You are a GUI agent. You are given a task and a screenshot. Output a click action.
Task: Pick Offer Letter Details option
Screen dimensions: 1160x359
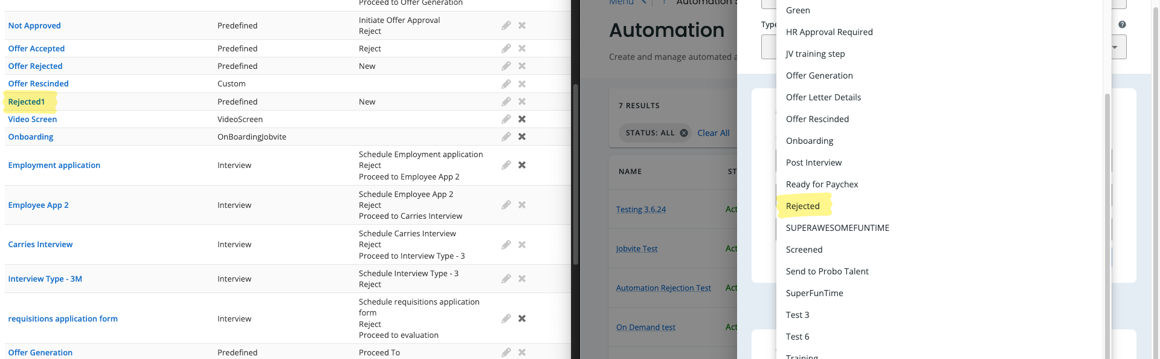pyautogui.click(x=823, y=97)
